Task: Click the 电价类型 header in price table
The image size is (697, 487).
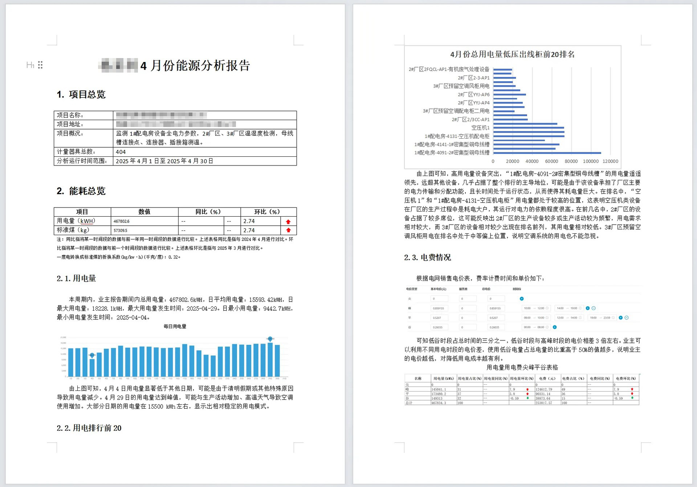Action: [412, 289]
